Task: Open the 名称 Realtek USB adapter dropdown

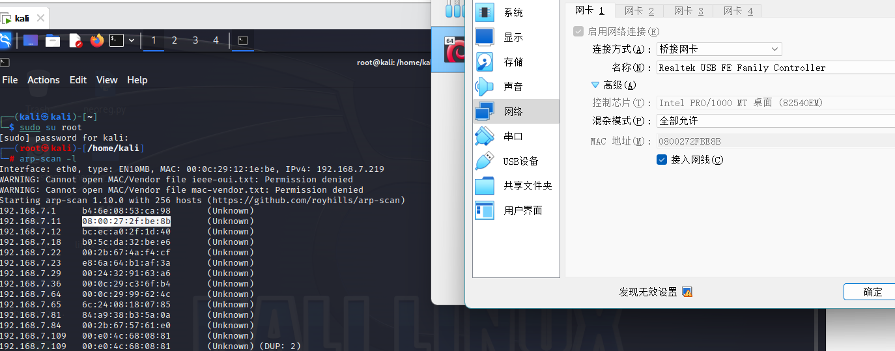Action: 775,68
